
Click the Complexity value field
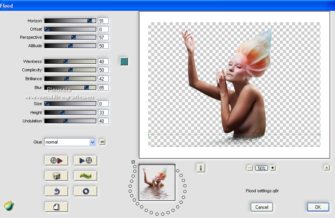(103, 70)
